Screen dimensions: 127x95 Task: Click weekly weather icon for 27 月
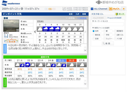[82, 65]
